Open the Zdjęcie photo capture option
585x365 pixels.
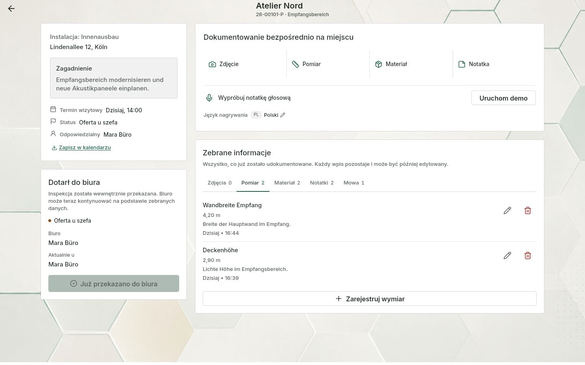coord(245,64)
